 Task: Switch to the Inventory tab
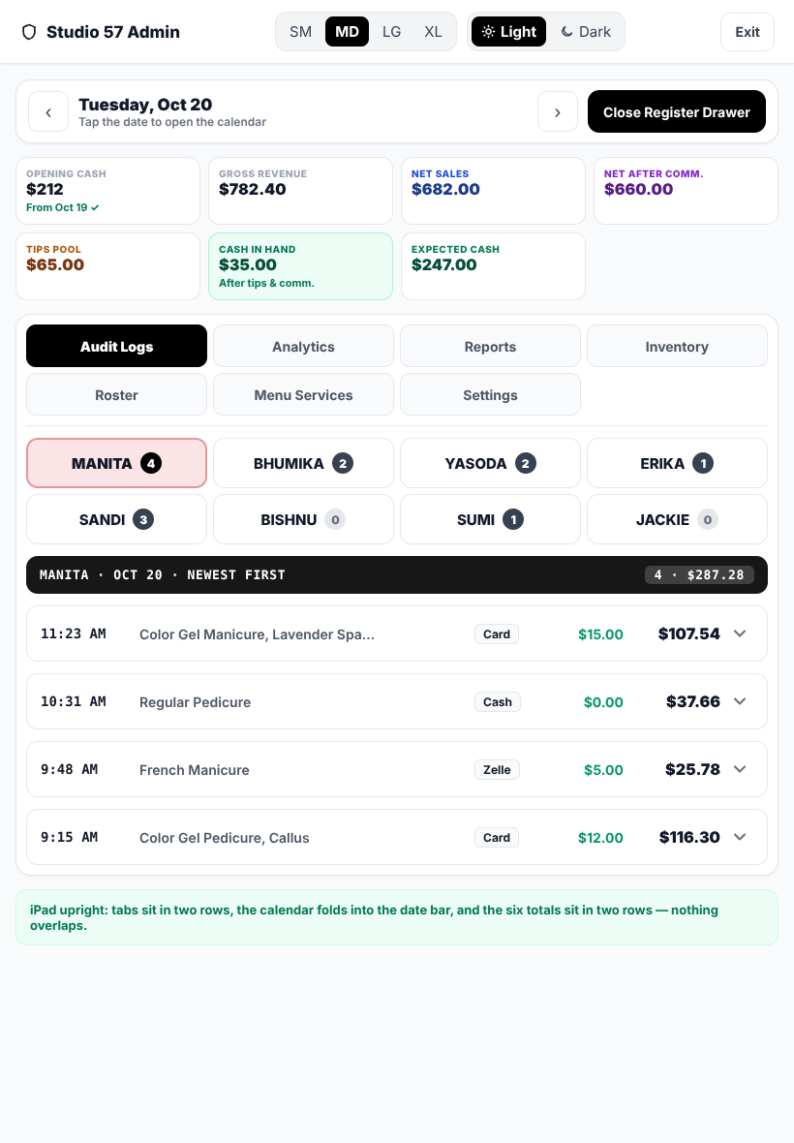(x=677, y=346)
